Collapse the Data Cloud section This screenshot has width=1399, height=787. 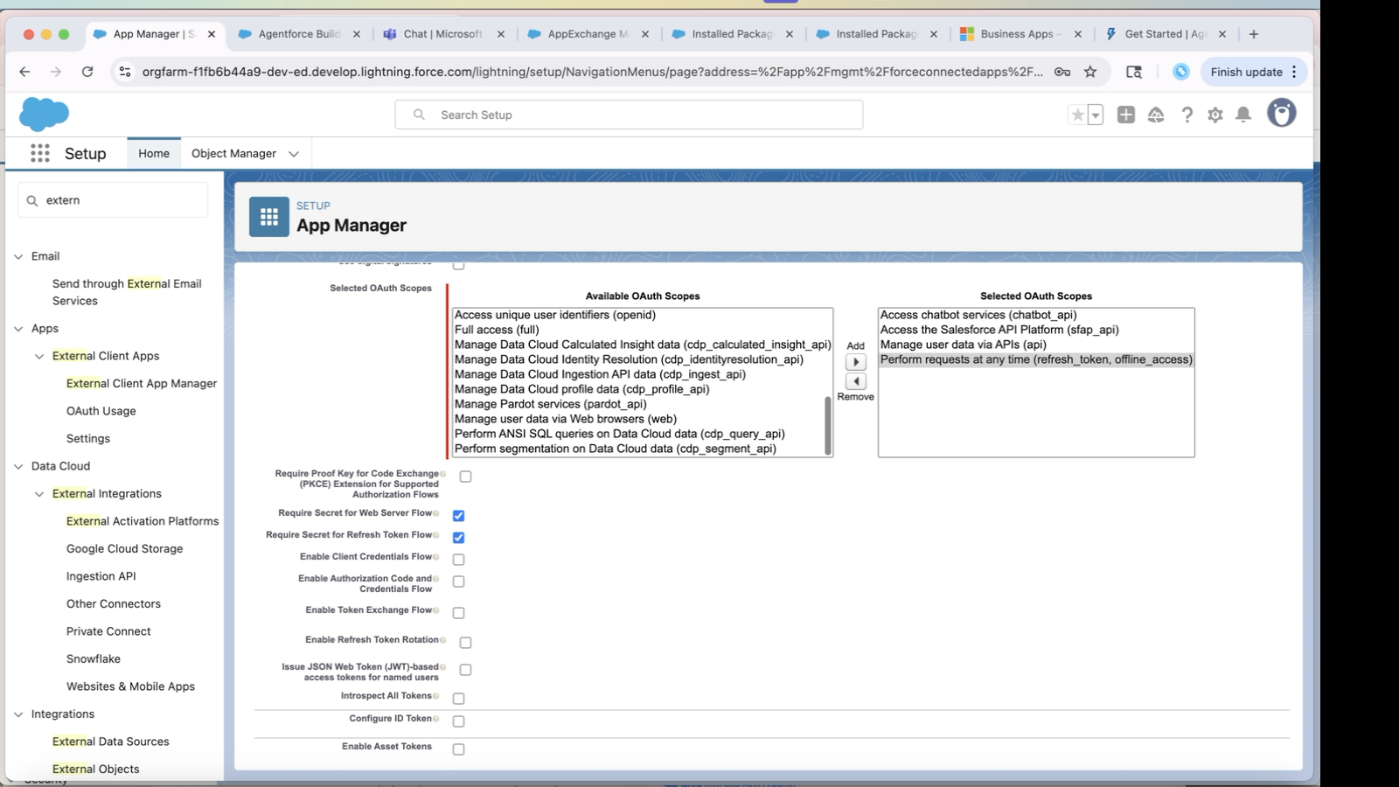click(18, 466)
